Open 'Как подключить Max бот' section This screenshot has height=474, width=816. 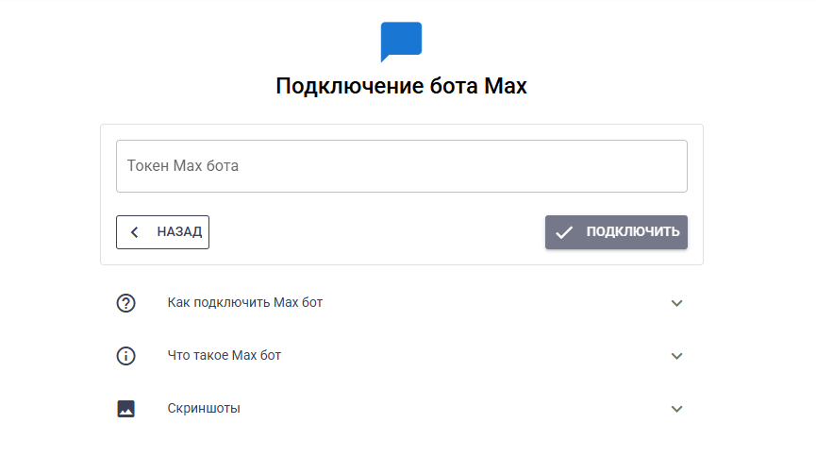402,303
